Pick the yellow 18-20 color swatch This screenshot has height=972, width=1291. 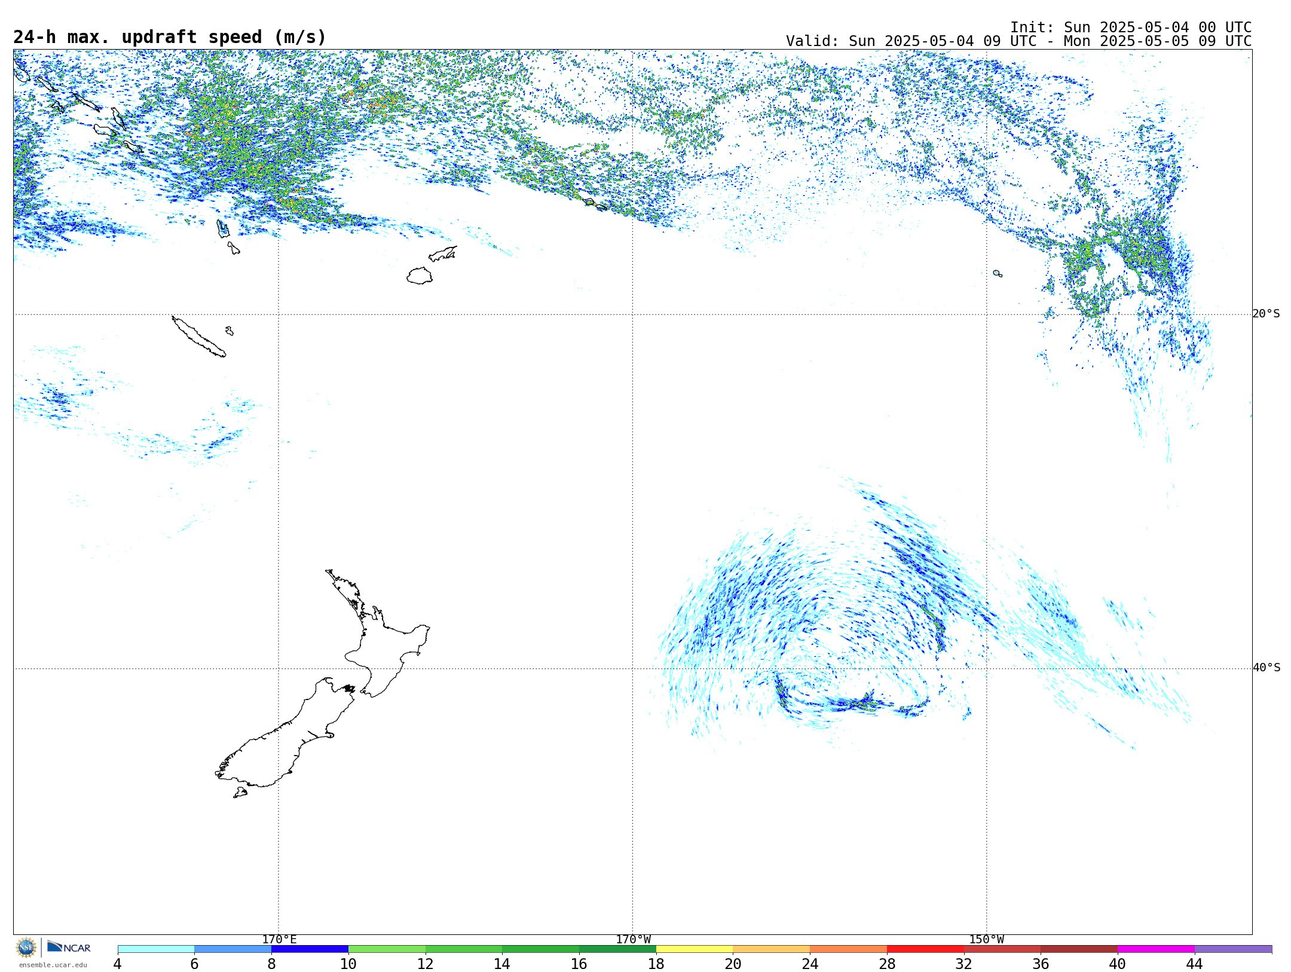pyautogui.click(x=695, y=949)
